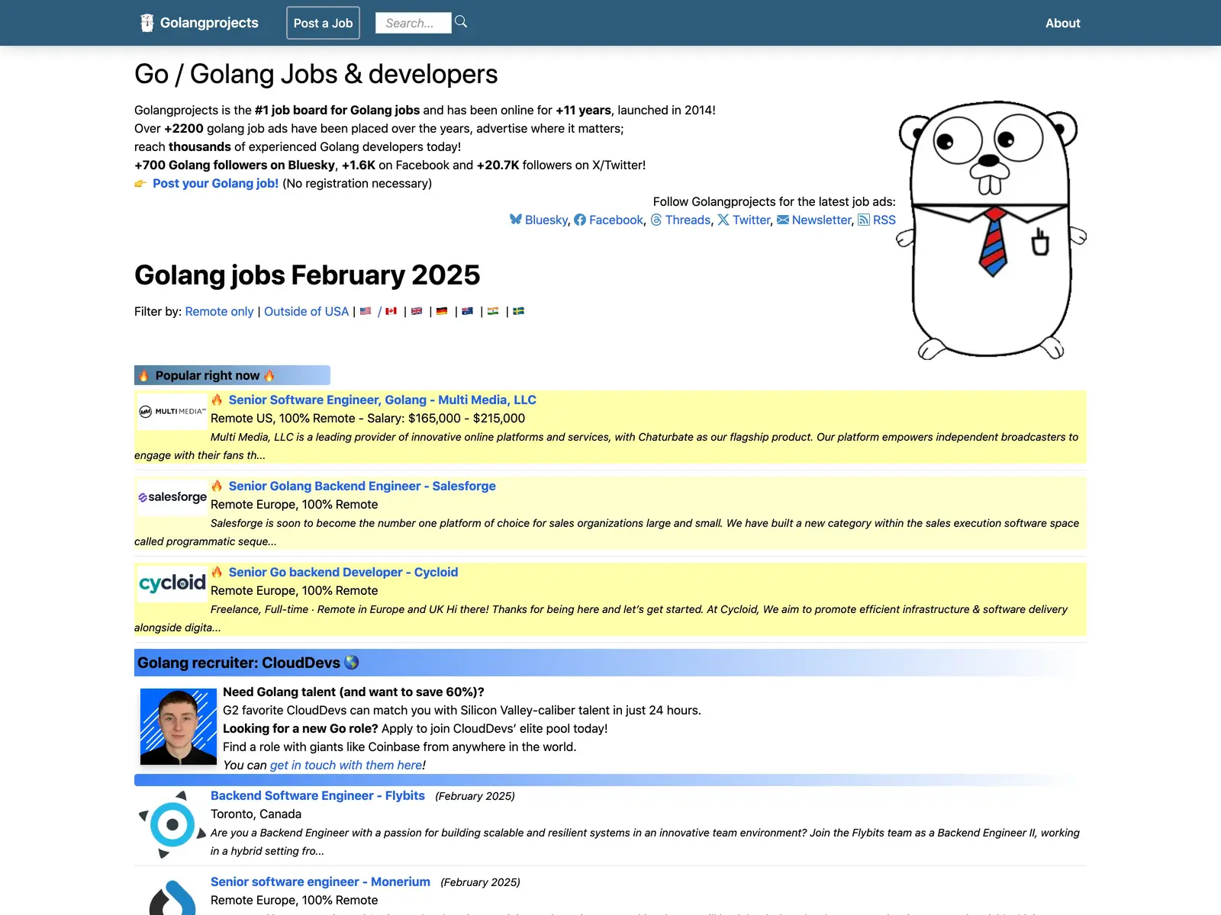Image resolution: width=1221 pixels, height=915 pixels.
Task: Filter jobs by Canada flag
Action: click(391, 311)
